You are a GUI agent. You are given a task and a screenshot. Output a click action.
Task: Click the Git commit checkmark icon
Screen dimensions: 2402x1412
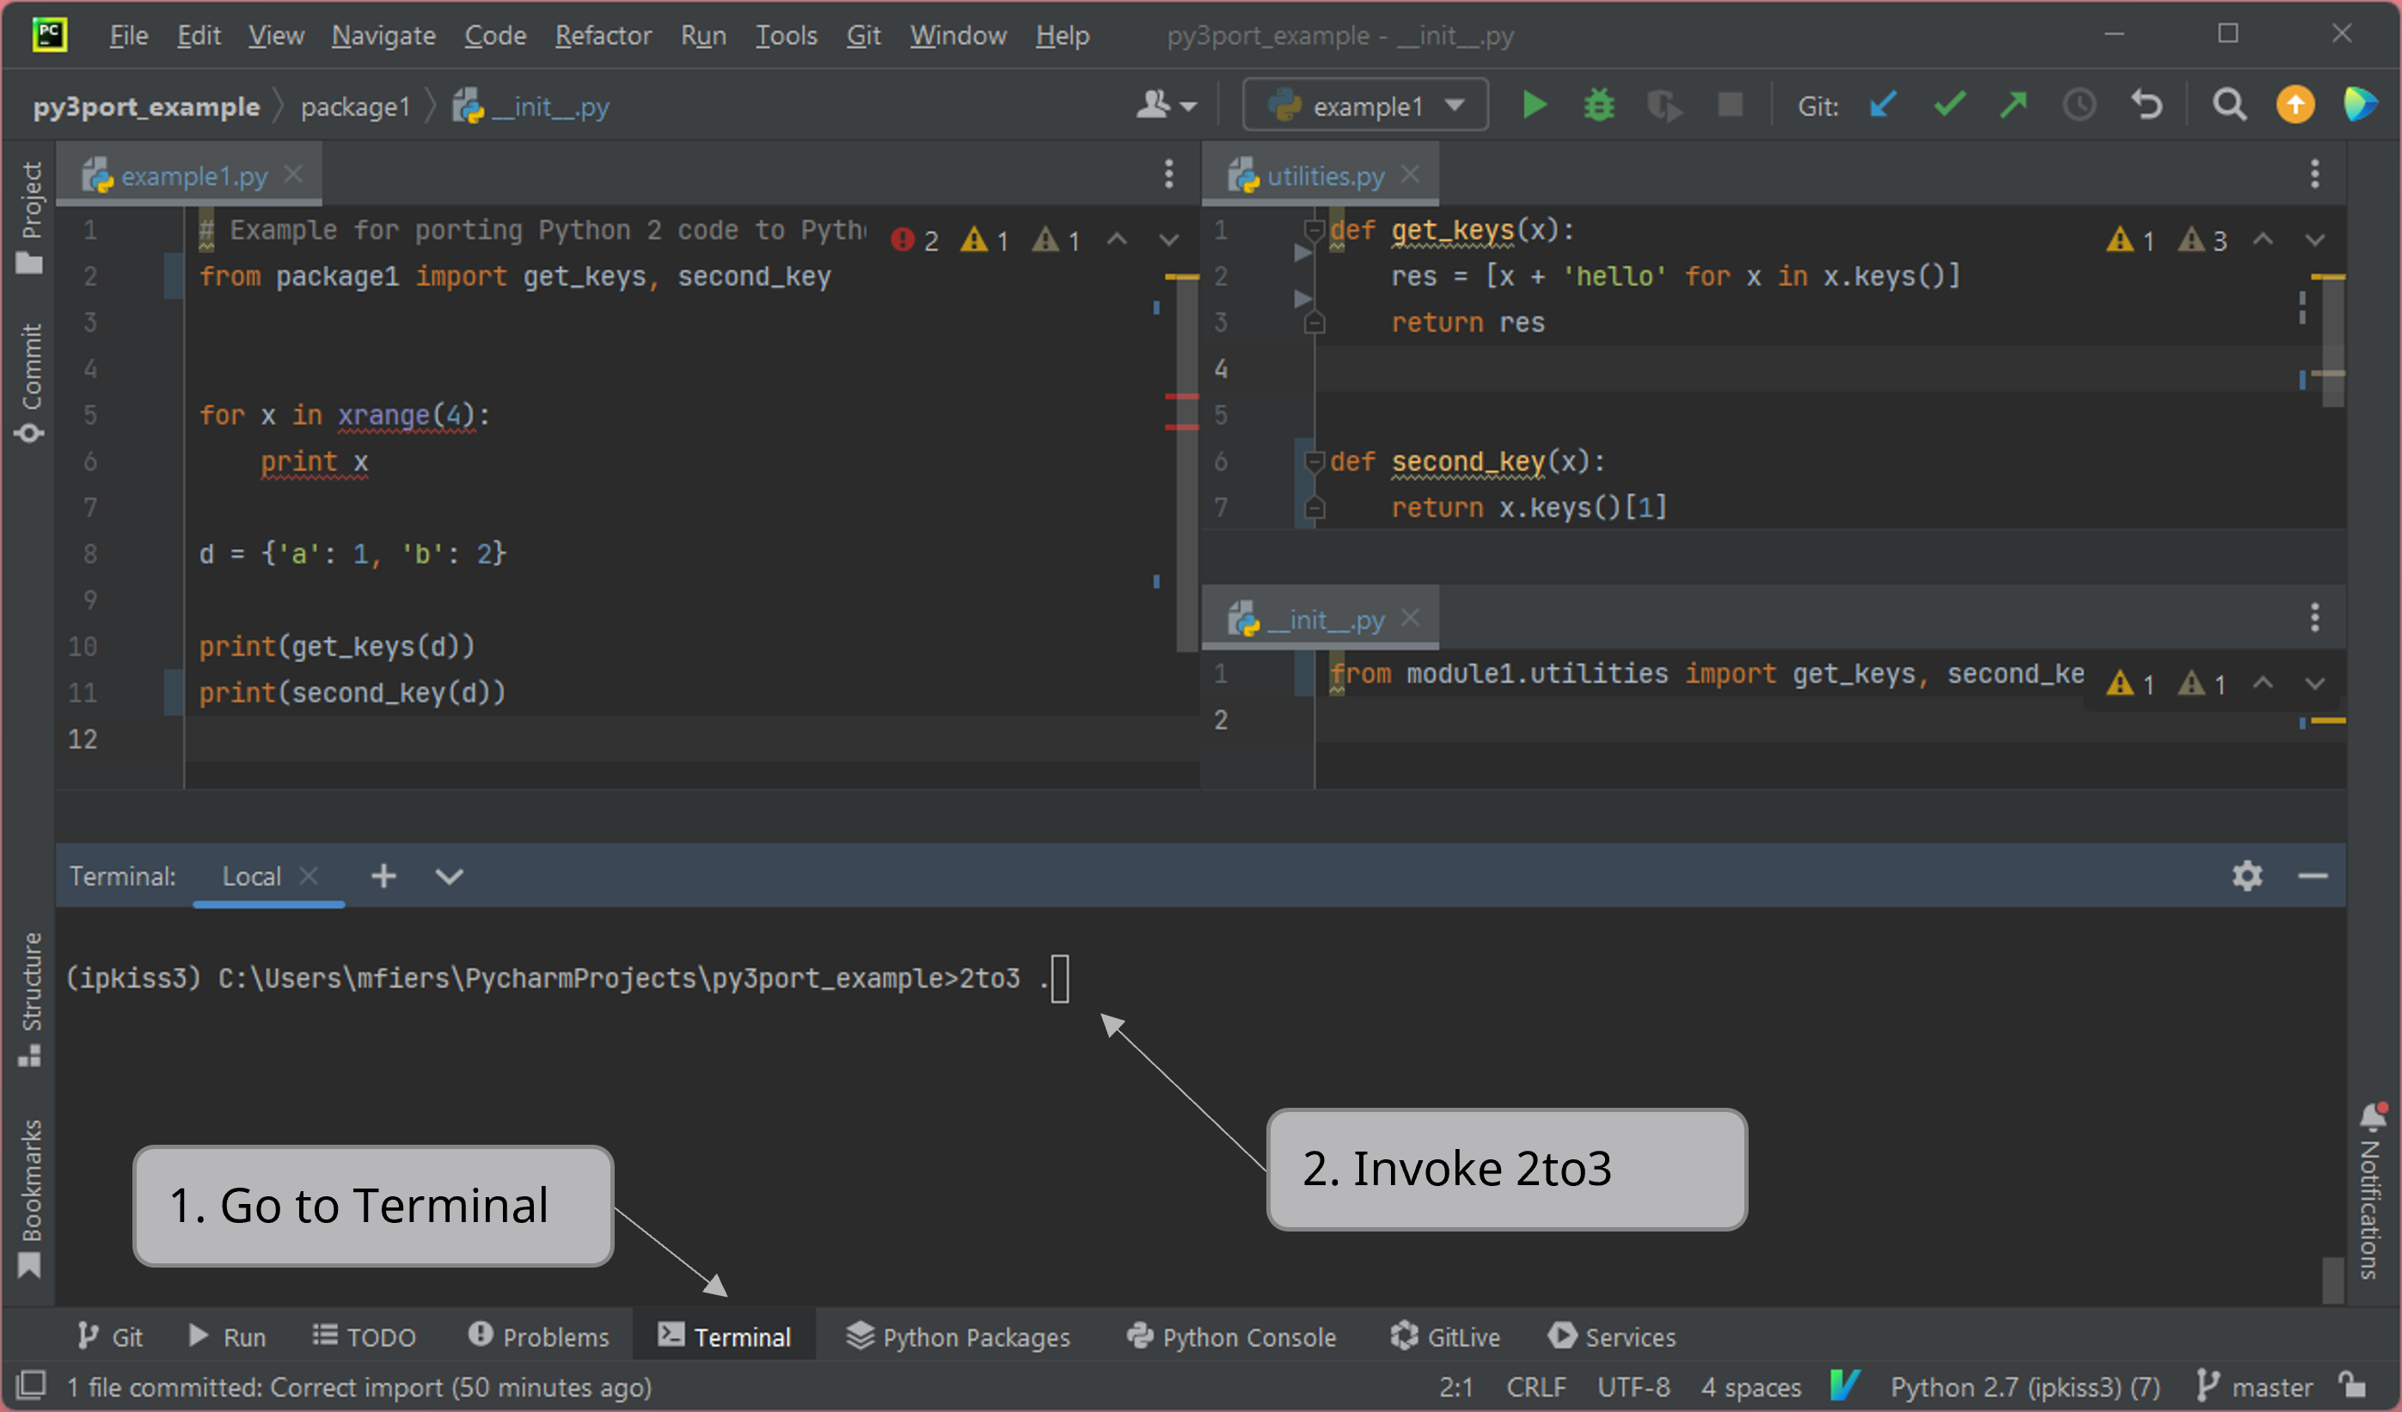pyautogui.click(x=1948, y=105)
